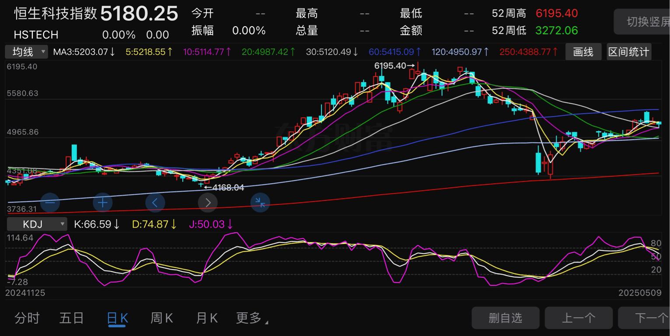
Task: Click the purple MA 10:5114.77 value
Action: (207, 52)
